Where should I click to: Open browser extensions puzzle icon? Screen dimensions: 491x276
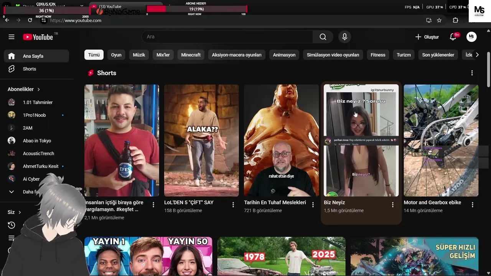pos(456,20)
